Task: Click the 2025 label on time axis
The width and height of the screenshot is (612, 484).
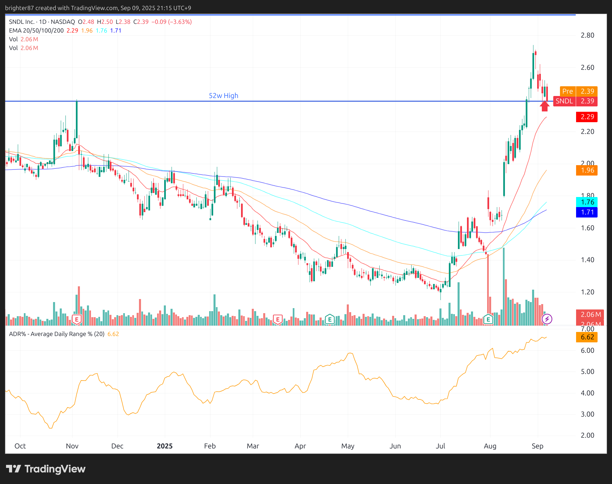Action: tap(164, 446)
